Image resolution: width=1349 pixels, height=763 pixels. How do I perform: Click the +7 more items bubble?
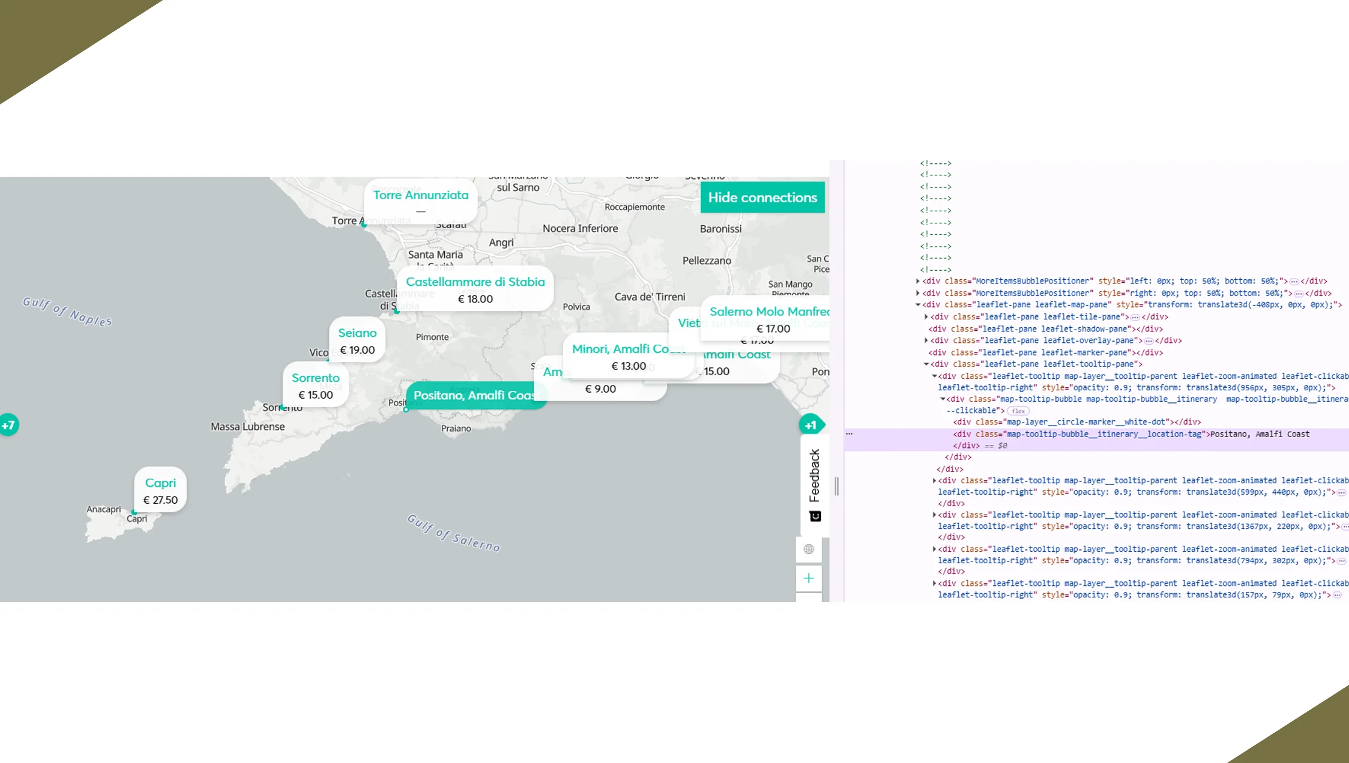(x=8, y=425)
